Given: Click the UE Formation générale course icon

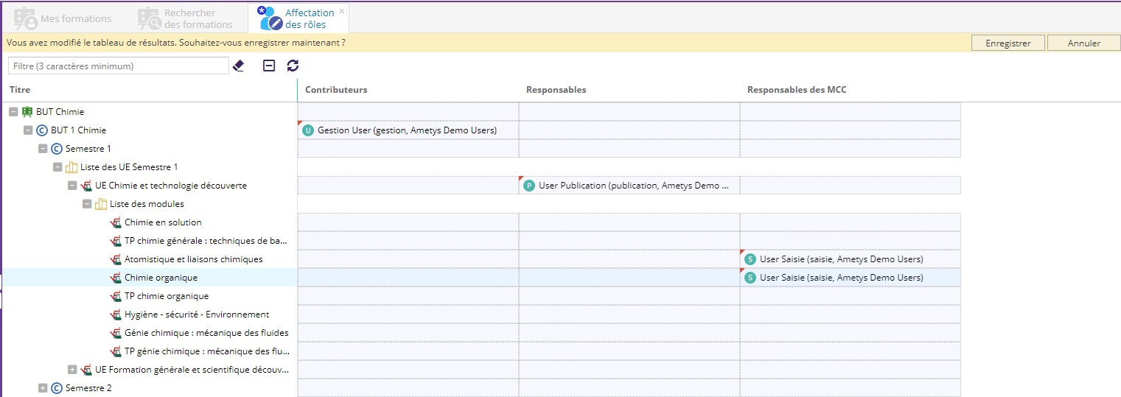Looking at the screenshot, I should pos(86,370).
